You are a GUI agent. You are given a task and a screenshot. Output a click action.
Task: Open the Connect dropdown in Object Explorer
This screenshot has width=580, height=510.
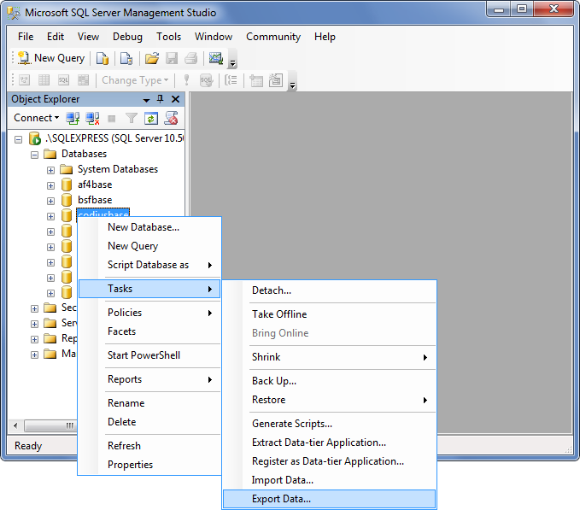[36, 118]
